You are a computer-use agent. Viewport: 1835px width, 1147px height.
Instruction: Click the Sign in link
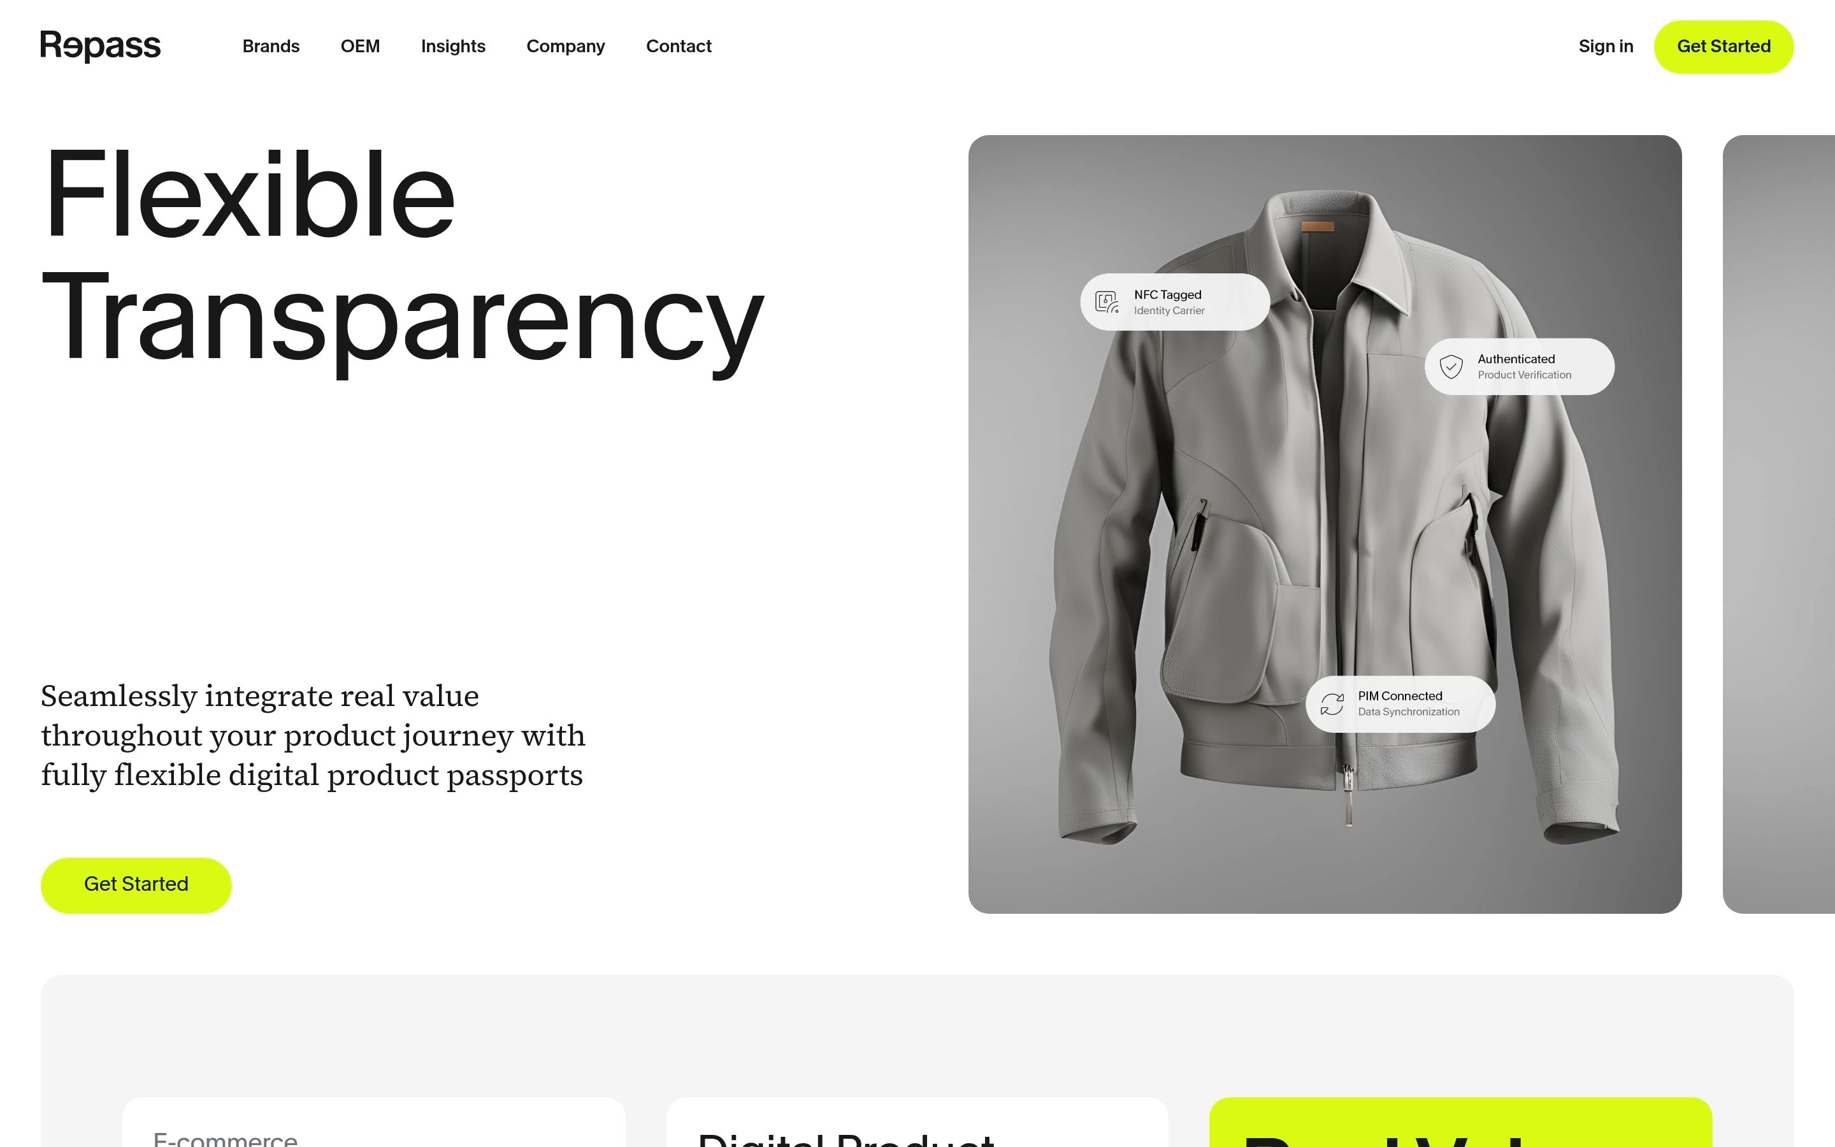pyautogui.click(x=1605, y=47)
